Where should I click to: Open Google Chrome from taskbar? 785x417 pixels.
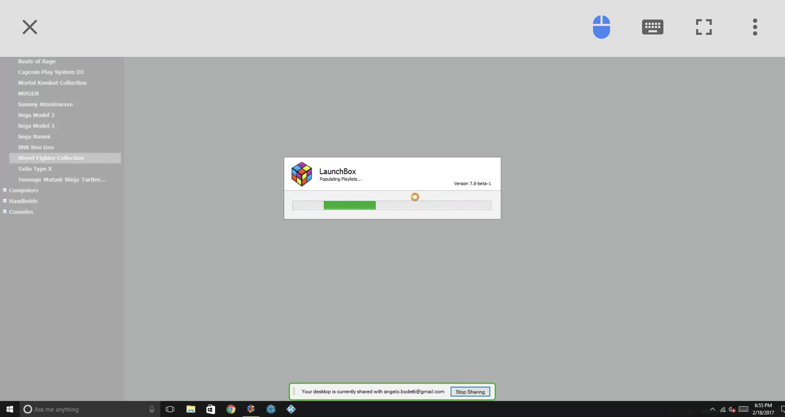(x=231, y=409)
